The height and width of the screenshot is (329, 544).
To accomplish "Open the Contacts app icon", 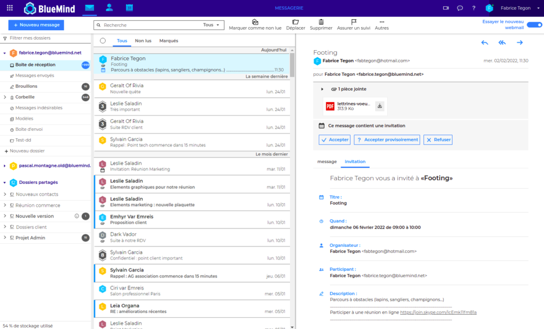I will click(109, 8).
